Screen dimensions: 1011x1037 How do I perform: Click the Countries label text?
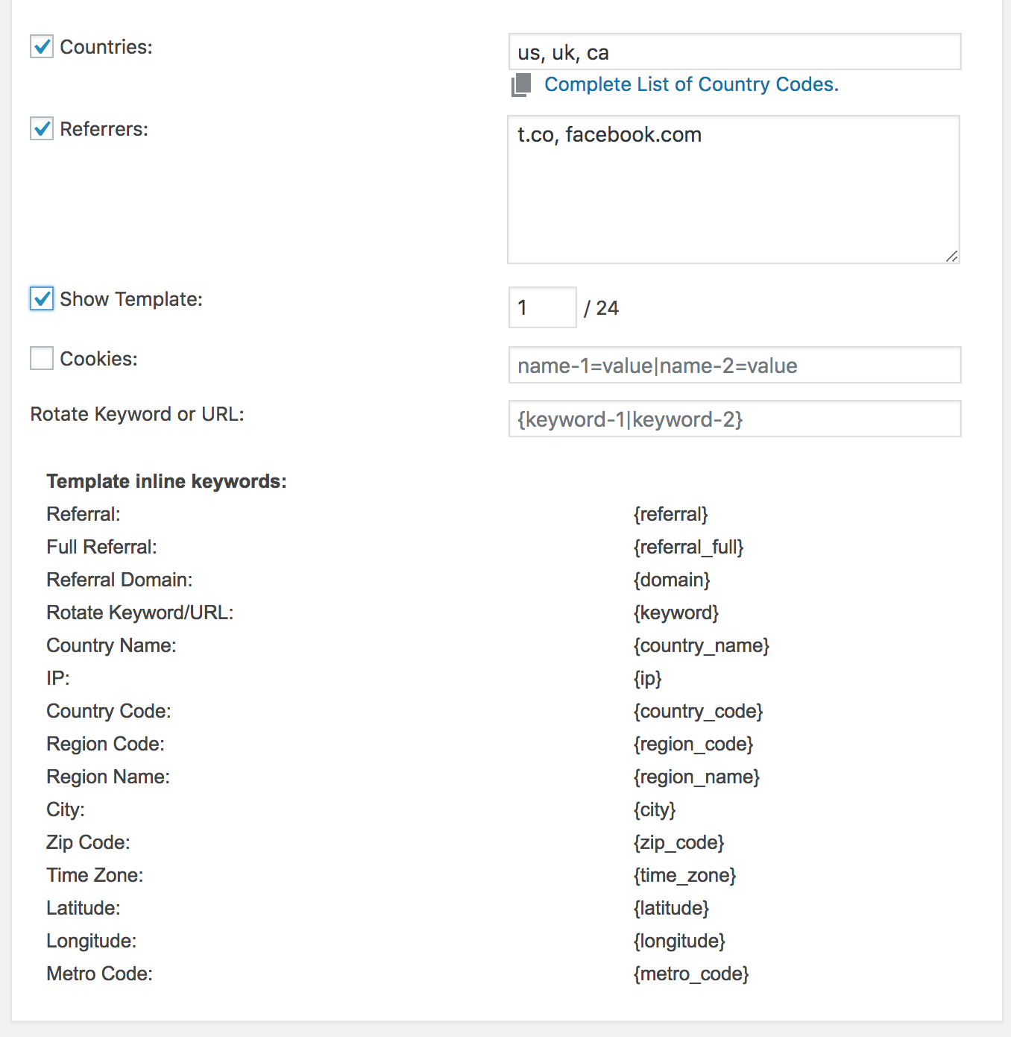click(106, 47)
